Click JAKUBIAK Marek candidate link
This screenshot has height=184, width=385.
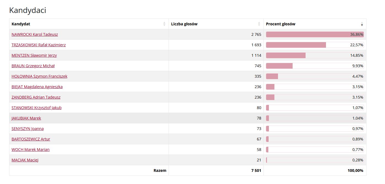coord(26,118)
